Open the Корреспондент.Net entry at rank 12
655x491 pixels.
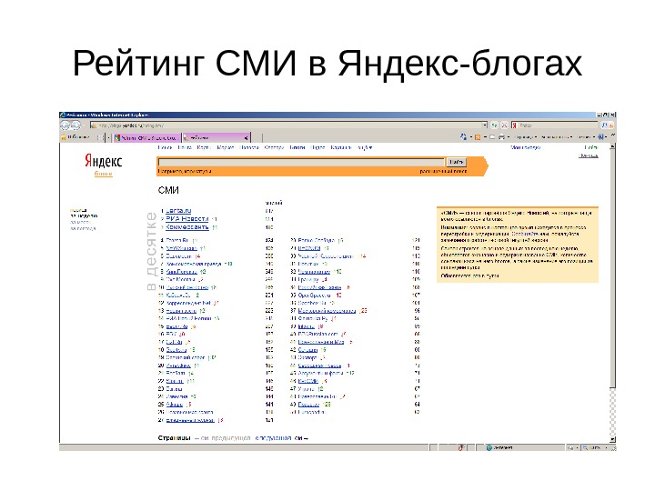tap(188, 303)
